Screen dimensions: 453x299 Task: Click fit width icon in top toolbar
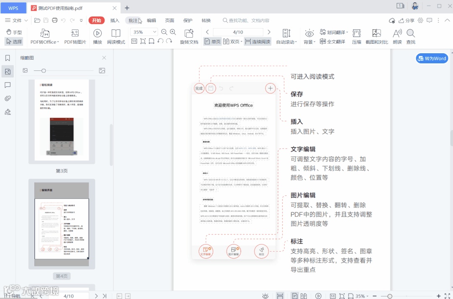pos(152,41)
